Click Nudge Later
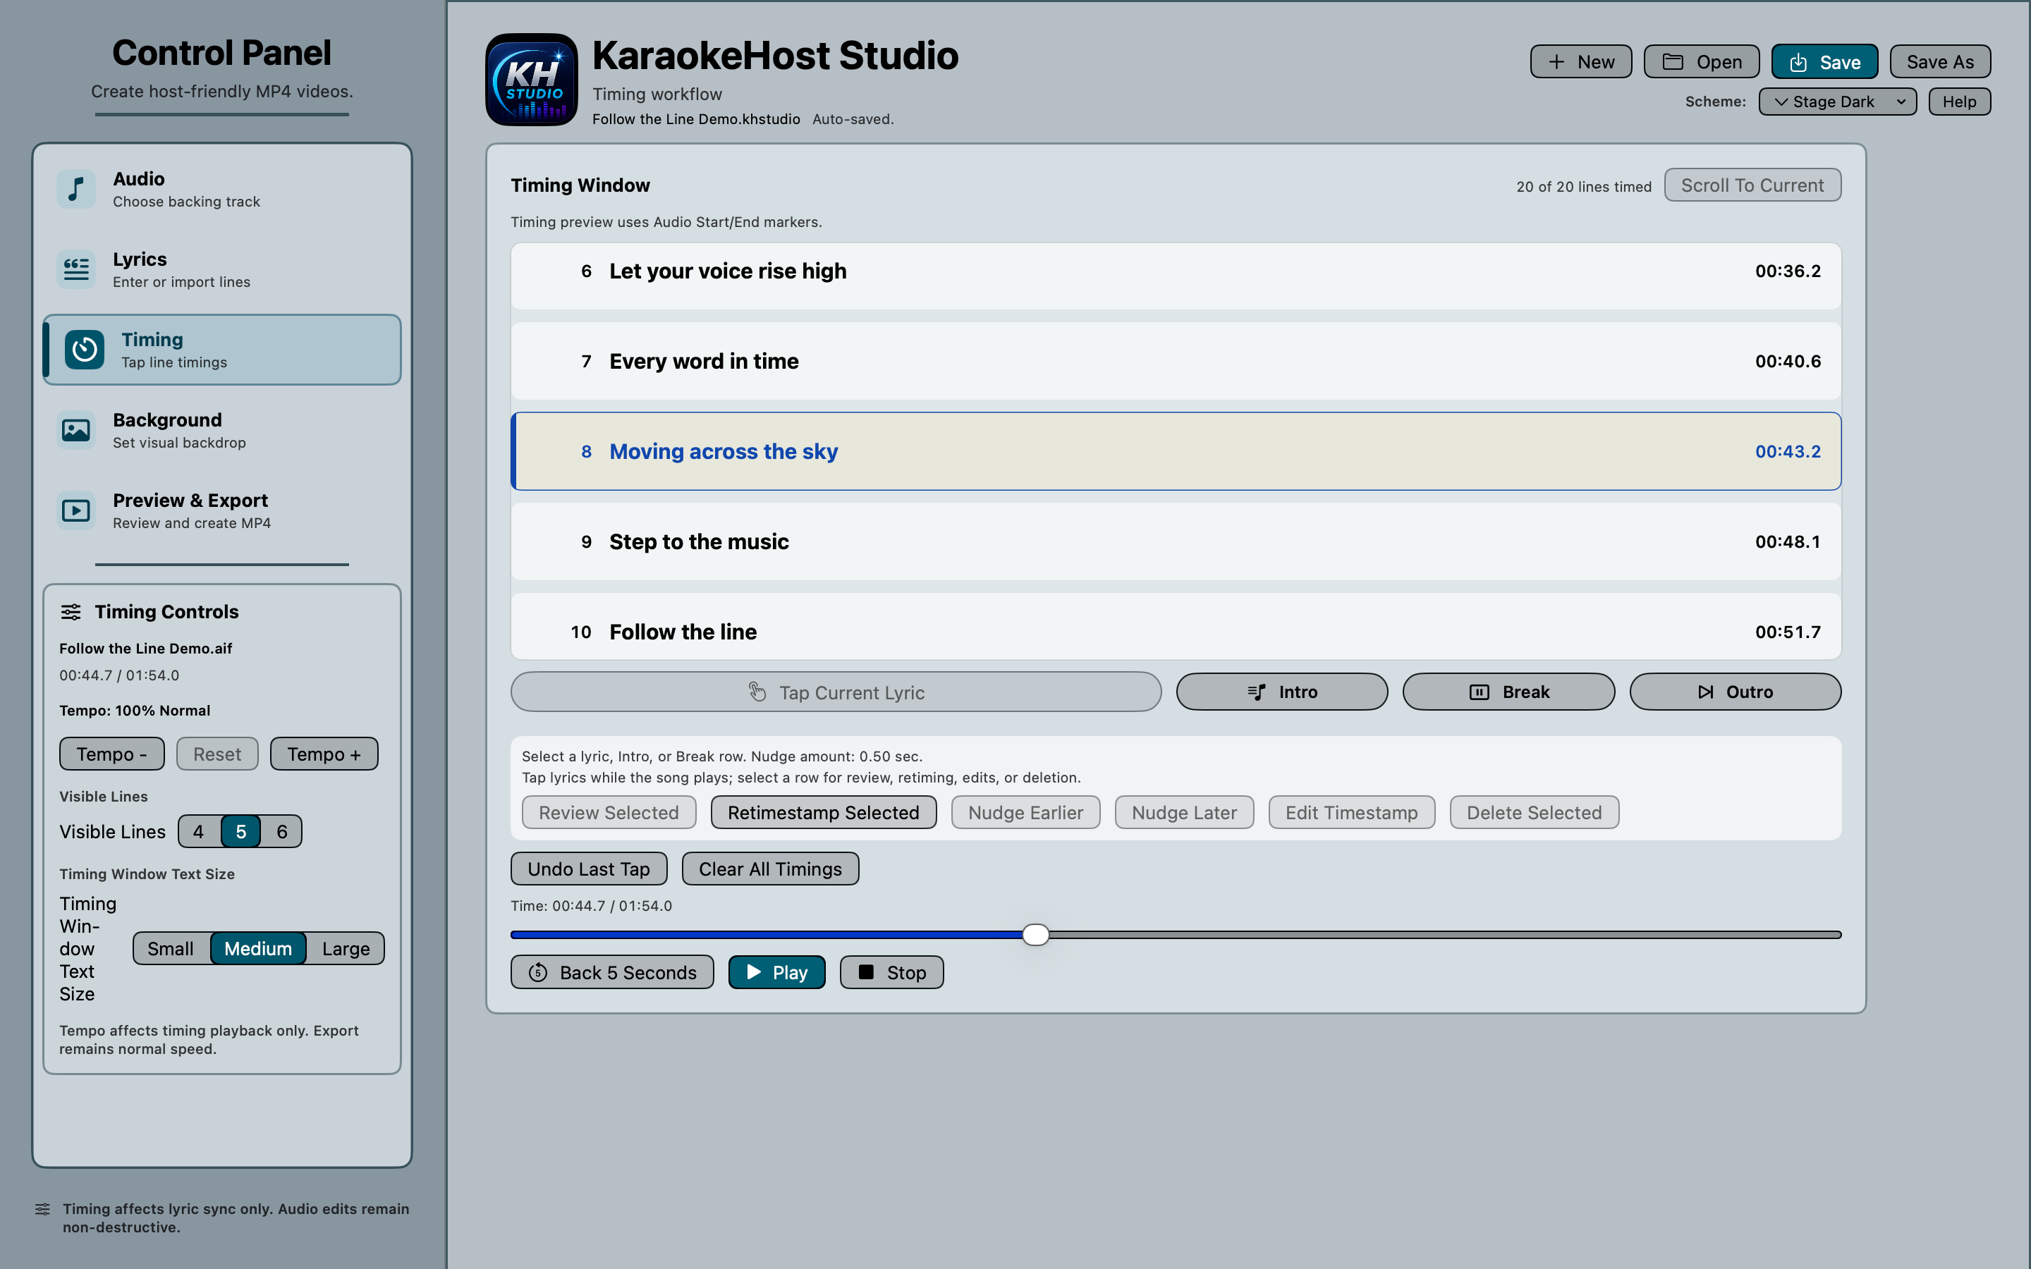Image resolution: width=2031 pixels, height=1269 pixels. click(x=1184, y=812)
